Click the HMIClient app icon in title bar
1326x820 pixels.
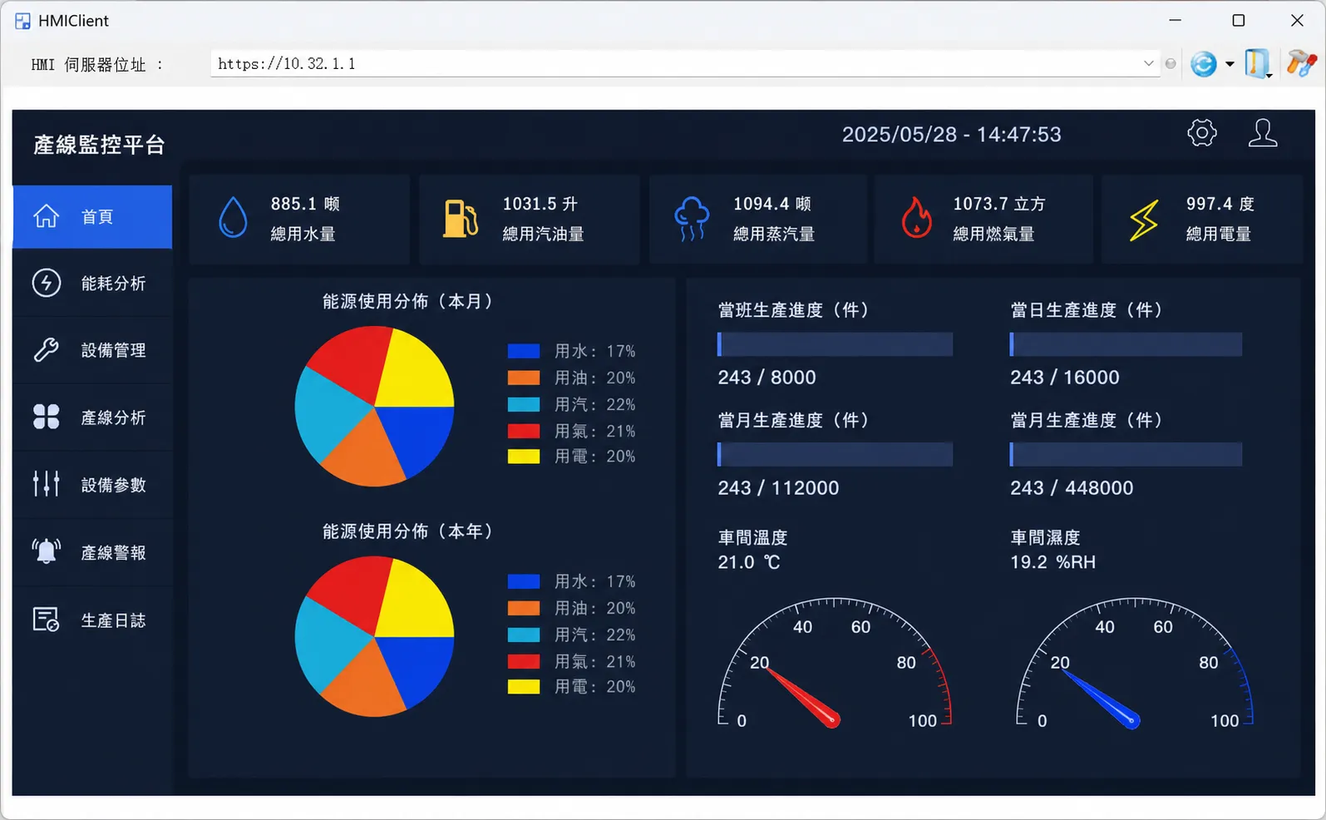click(22, 21)
